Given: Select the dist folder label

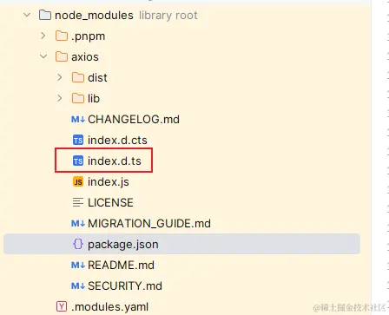Looking at the screenshot, I should tap(97, 77).
